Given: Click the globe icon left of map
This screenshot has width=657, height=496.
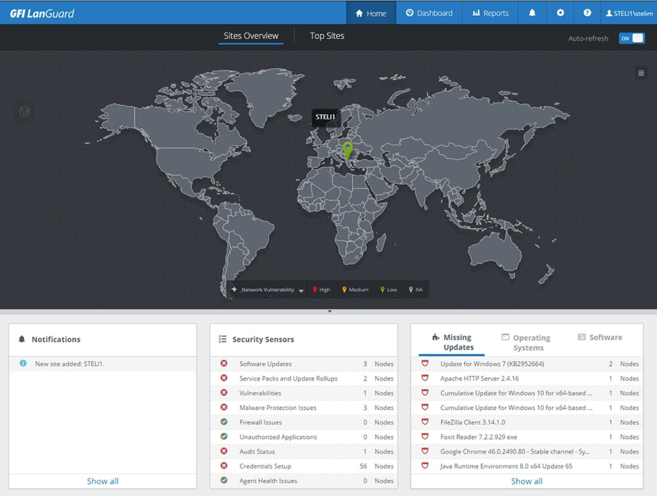Looking at the screenshot, I should point(25,111).
